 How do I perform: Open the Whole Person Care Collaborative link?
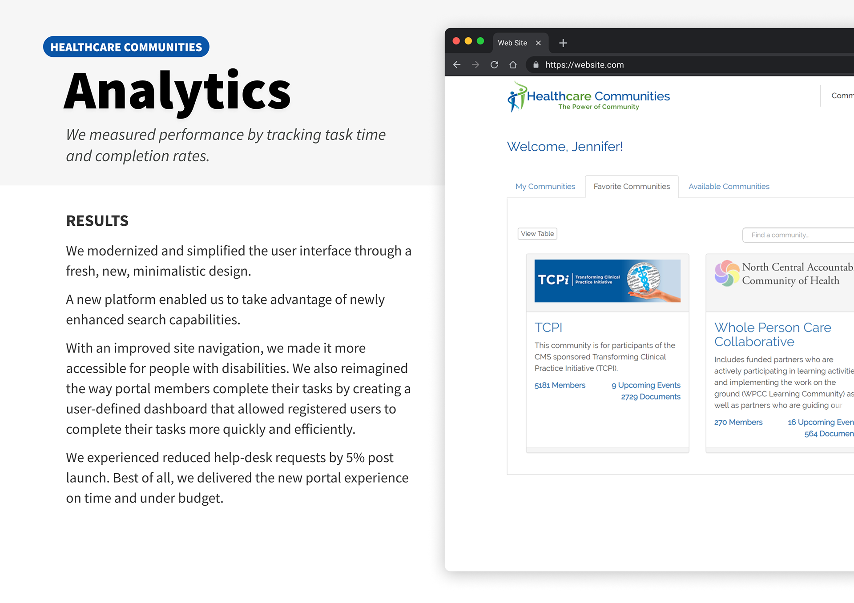(772, 334)
